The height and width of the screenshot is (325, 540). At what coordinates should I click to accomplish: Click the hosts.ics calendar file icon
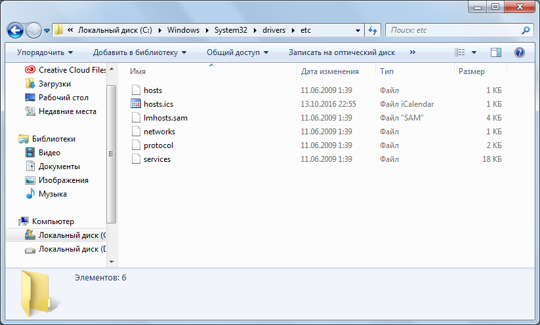136,104
